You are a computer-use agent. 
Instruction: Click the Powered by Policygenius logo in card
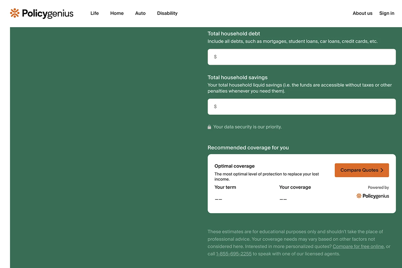point(373,196)
